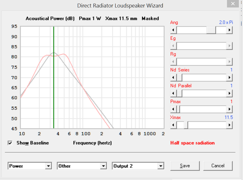243x180 pixels.
Task: Increase Nd Parallel with right arrow
Action: (x=229, y=93)
